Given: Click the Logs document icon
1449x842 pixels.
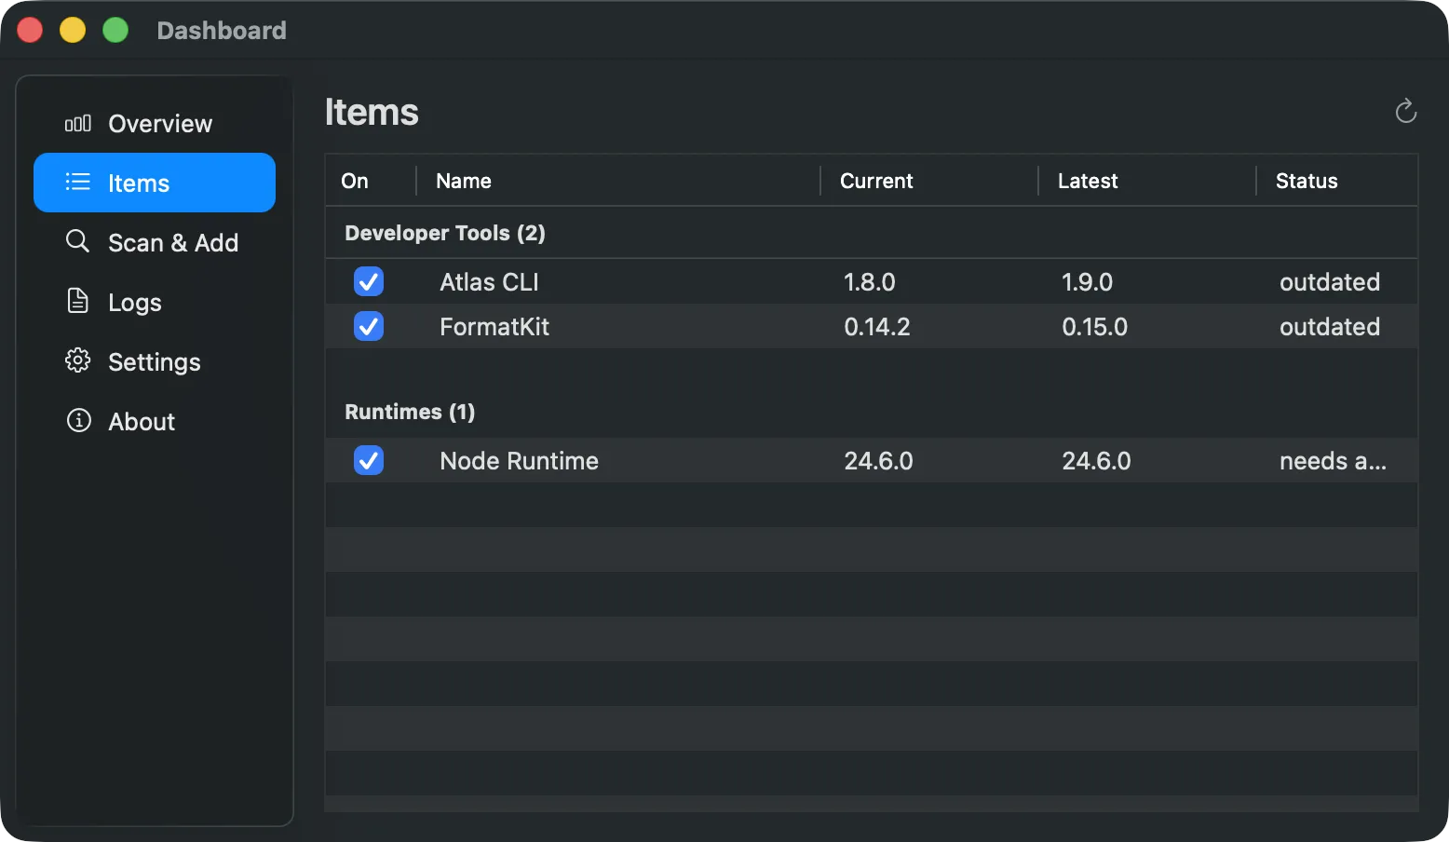Looking at the screenshot, I should [x=78, y=301].
